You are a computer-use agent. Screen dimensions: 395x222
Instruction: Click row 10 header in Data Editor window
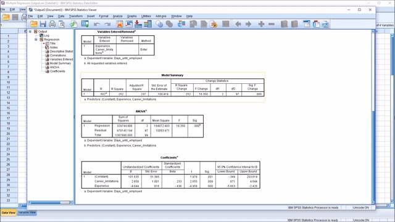pos(8,82)
